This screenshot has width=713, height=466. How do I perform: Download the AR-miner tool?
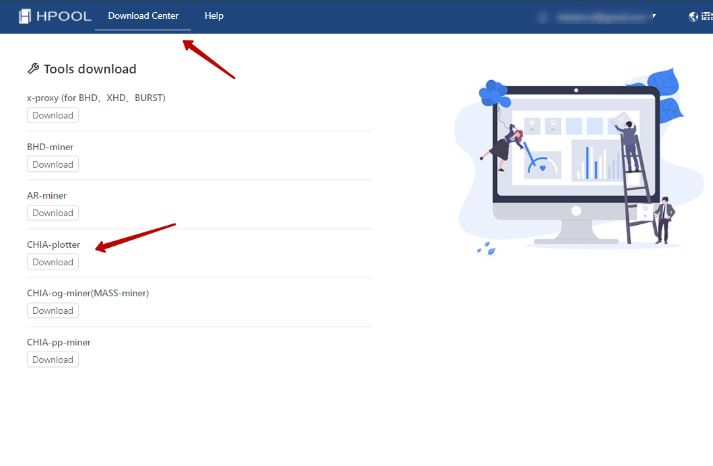pyautogui.click(x=53, y=213)
